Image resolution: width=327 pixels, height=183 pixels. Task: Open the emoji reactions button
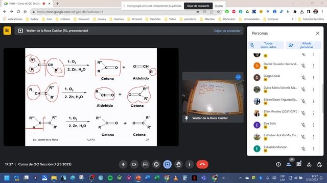pyautogui.click(x=156, y=164)
